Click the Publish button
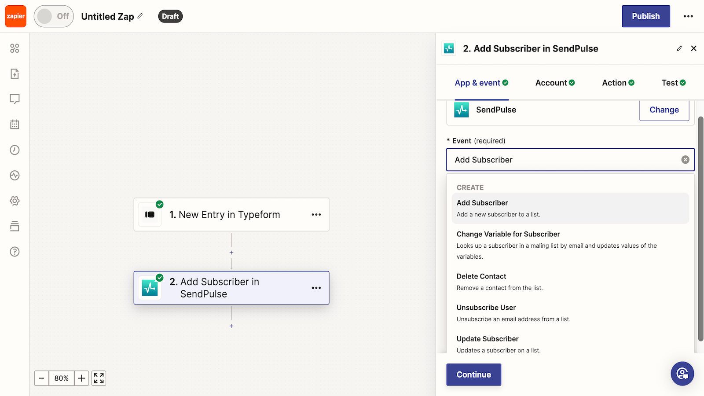The width and height of the screenshot is (704, 396). pyautogui.click(x=645, y=16)
